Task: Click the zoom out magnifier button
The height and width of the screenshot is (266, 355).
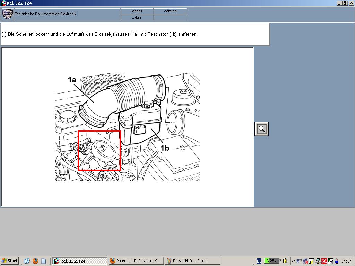Action: [261, 129]
